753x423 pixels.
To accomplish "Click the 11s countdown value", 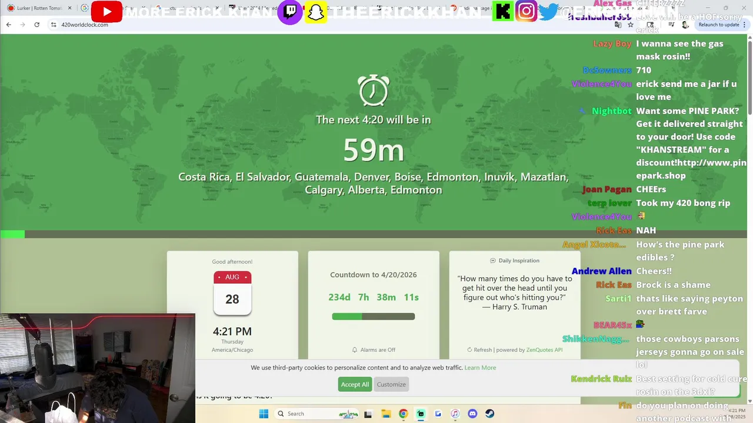I will coord(411,297).
